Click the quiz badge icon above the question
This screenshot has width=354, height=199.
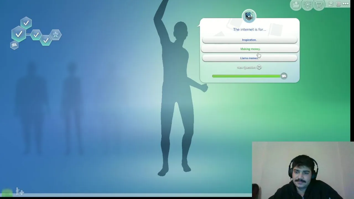[249, 16]
